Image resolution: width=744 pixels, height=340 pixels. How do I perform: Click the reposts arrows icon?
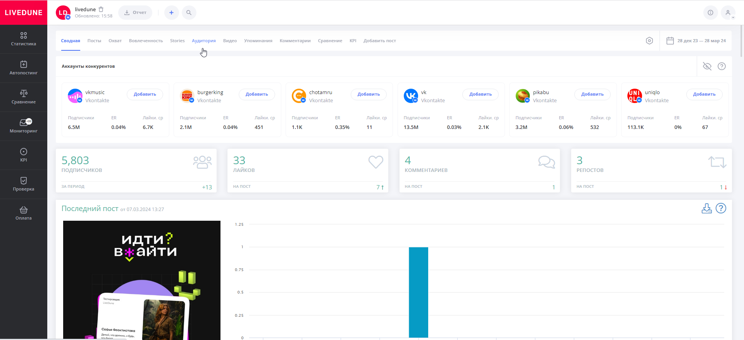click(717, 162)
